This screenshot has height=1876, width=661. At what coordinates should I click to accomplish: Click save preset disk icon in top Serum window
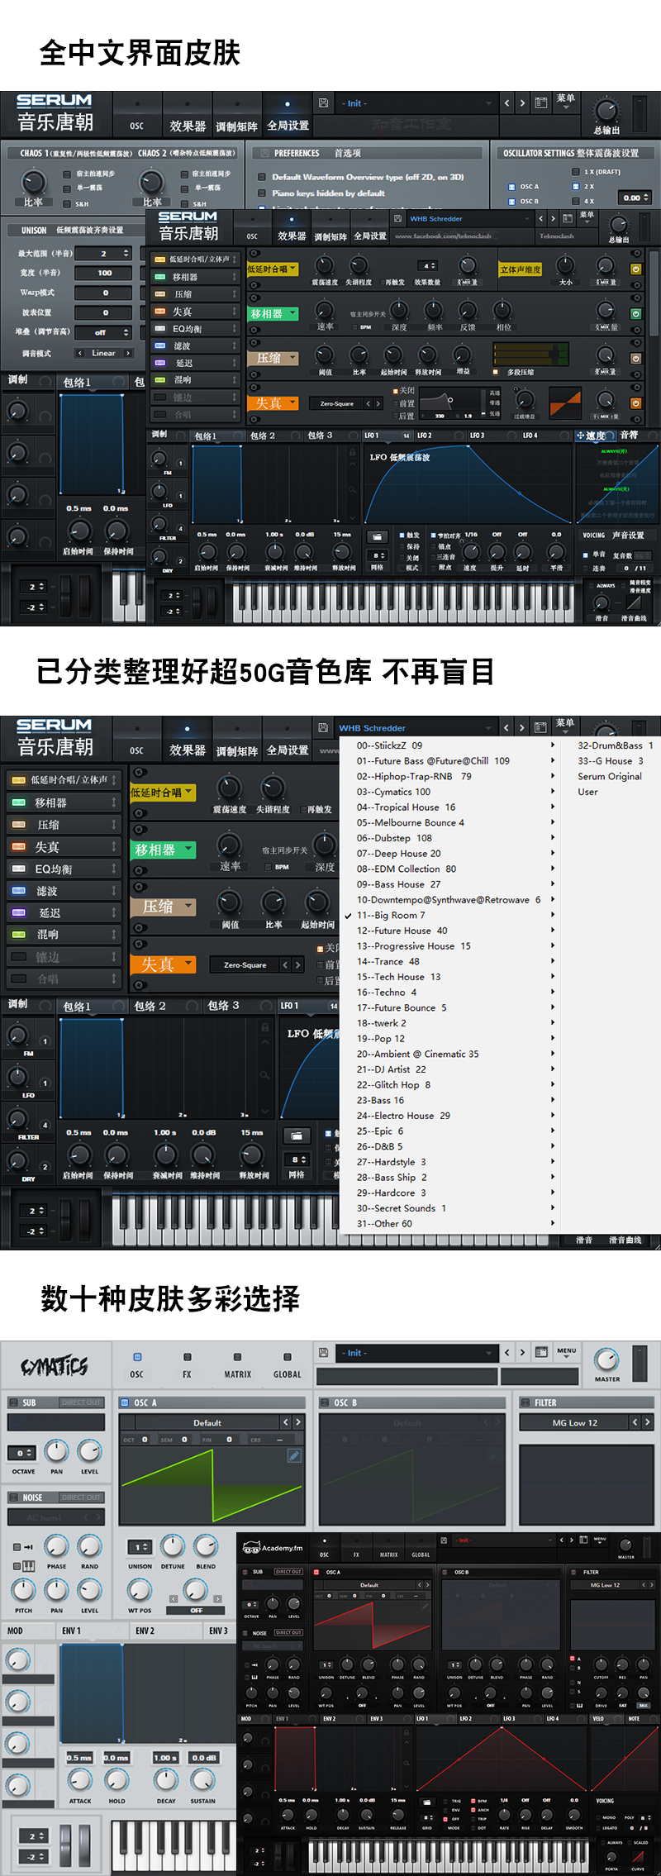[x=323, y=103]
